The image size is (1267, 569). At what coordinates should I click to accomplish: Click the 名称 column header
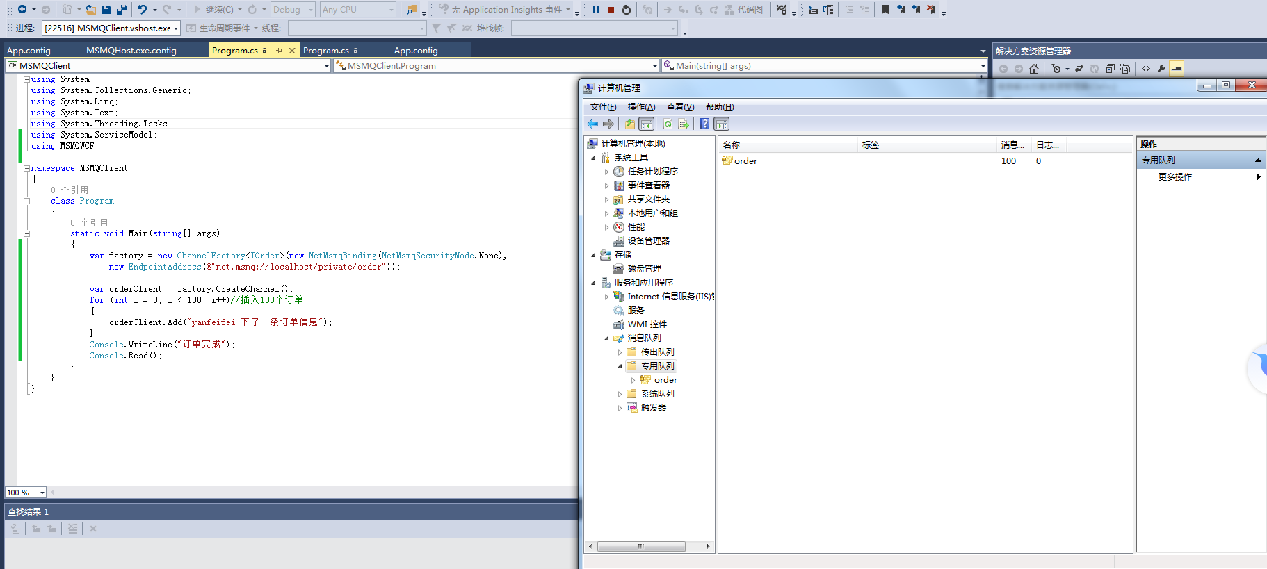pyautogui.click(x=789, y=145)
